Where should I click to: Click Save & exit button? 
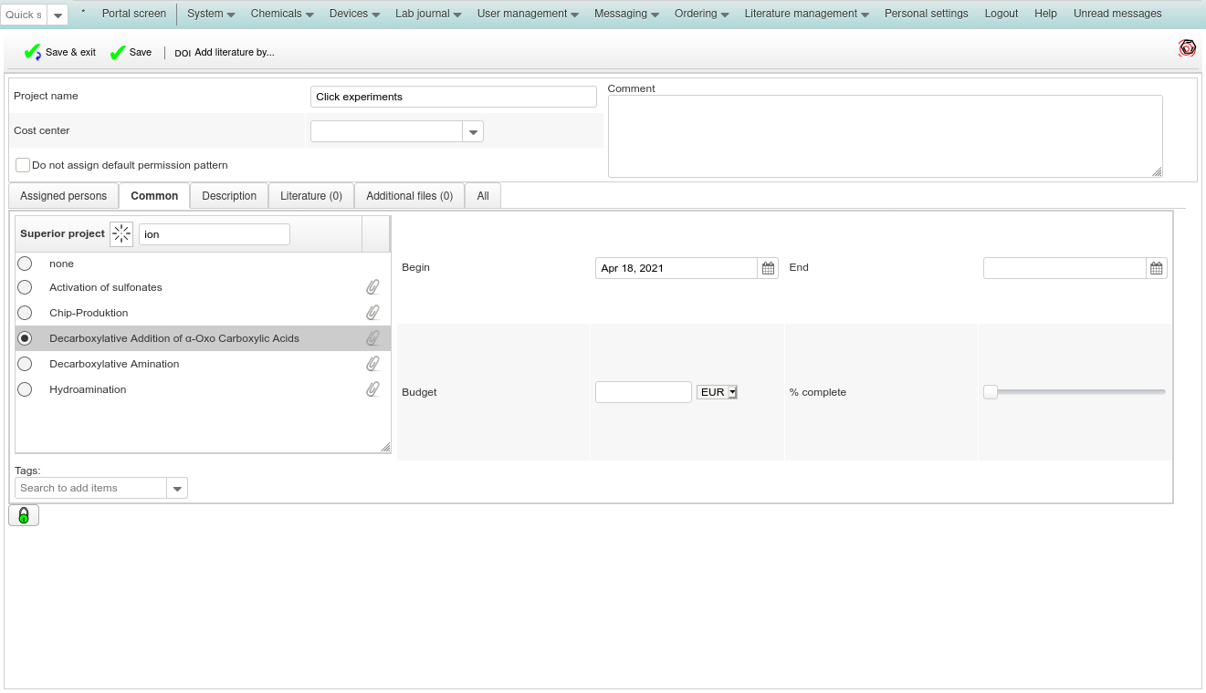point(60,53)
